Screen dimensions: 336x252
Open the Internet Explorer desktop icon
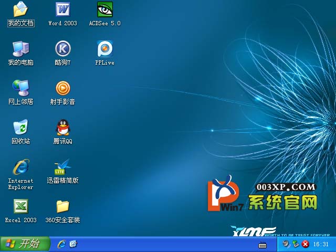(x=21, y=167)
